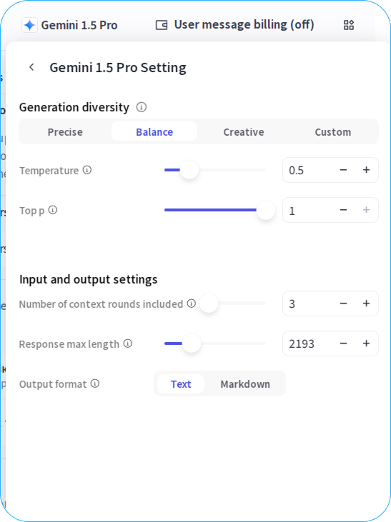Viewport: 391px width, 522px height.
Task: Click the Top p label
Action: coord(31,211)
